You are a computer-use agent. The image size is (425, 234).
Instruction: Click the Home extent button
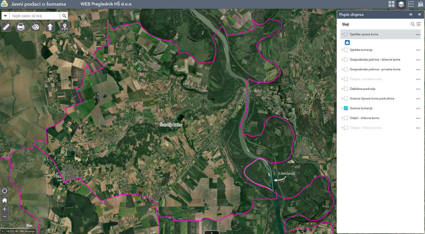click(5, 200)
